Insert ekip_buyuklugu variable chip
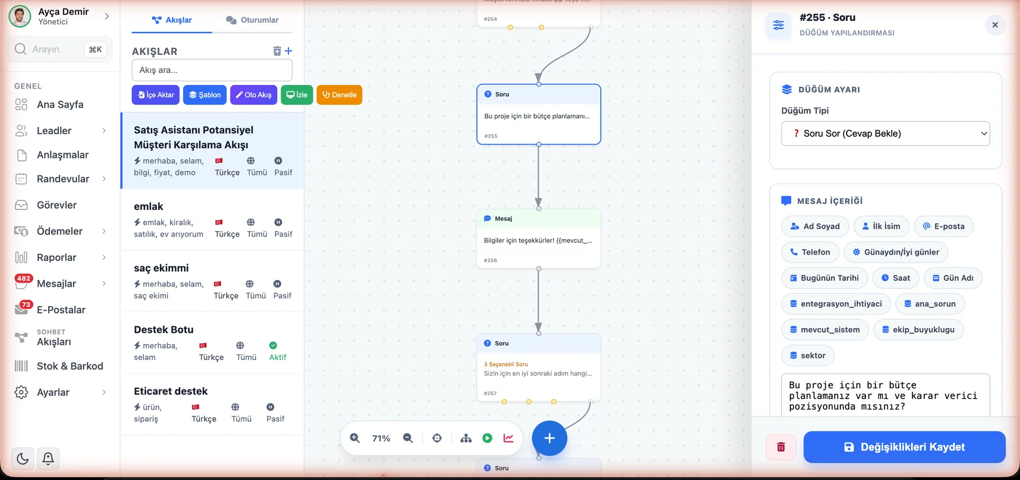The image size is (1020, 480). (x=919, y=330)
